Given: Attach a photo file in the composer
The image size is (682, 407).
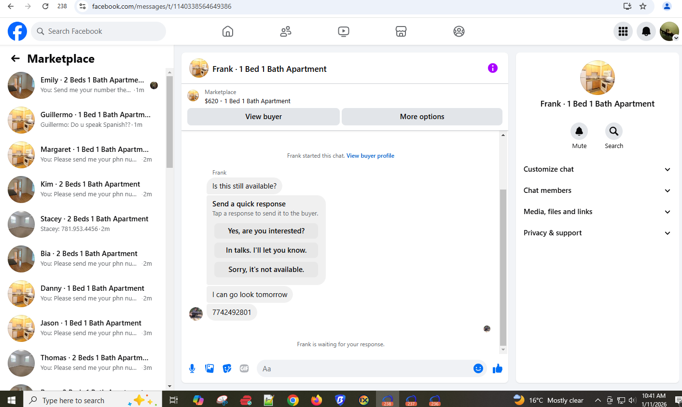Looking at the screenshot, I should tap(209, 368).
